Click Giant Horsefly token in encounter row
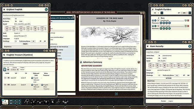 (155, 21)
